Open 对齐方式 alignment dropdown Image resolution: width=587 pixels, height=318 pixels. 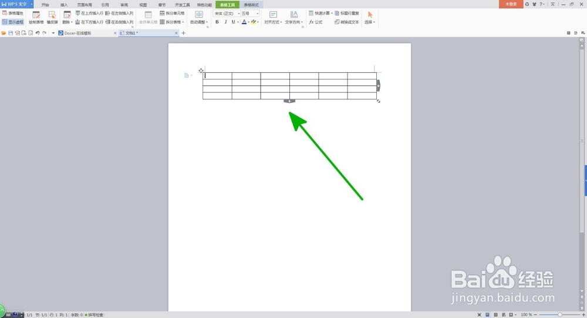pos(273,18)
